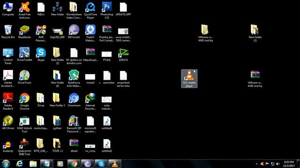Select the TOUR +2 folder
This screenshot has height=168, width=300.
click(57, 145)
